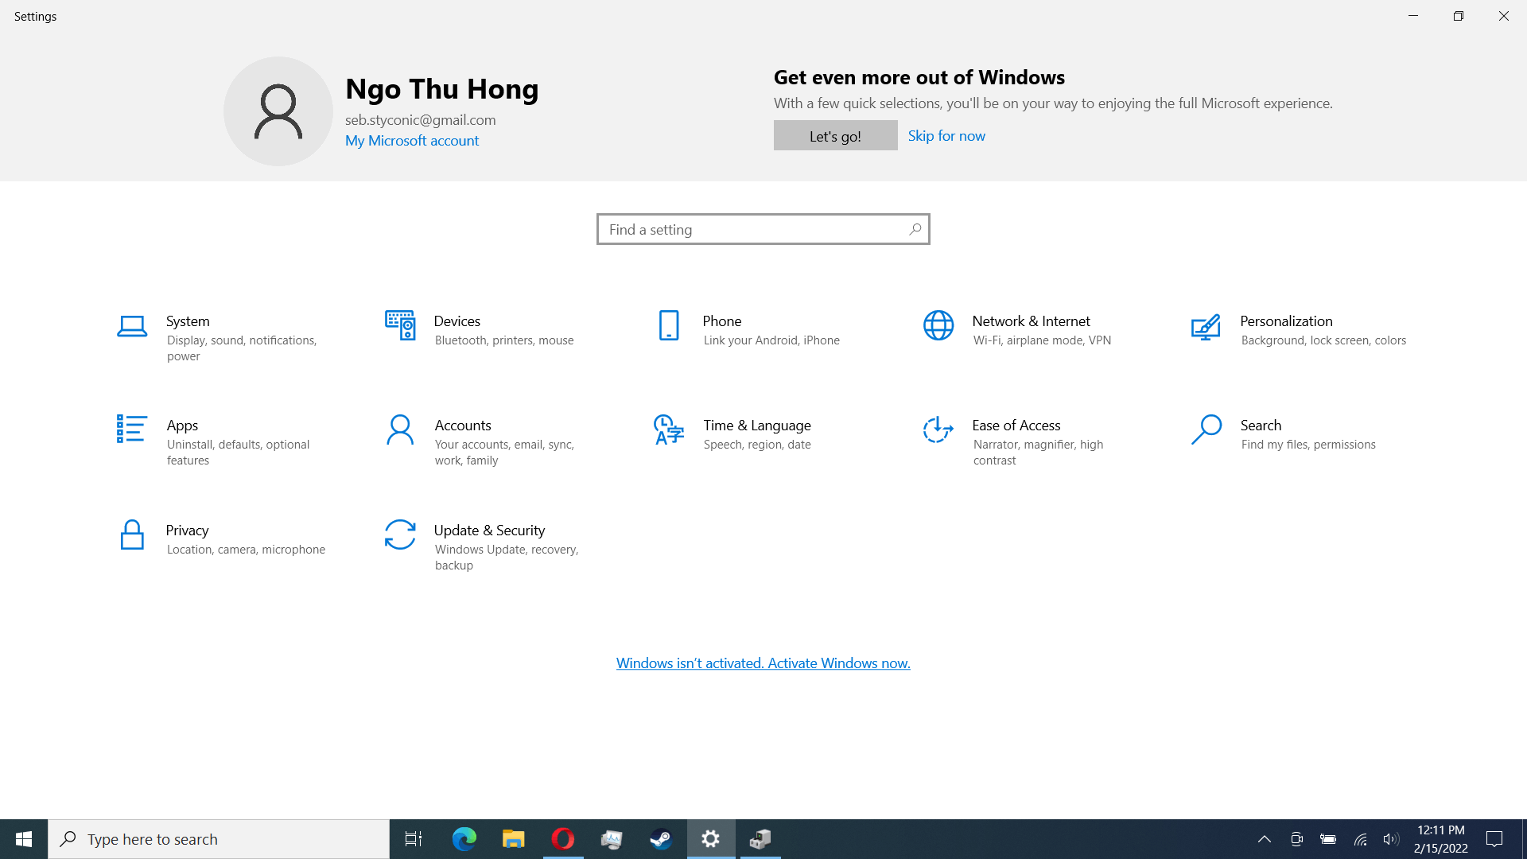Viewport: 1527px width, 859px height.
Task: Click the Phone settings icon
Action: [669, 325]
